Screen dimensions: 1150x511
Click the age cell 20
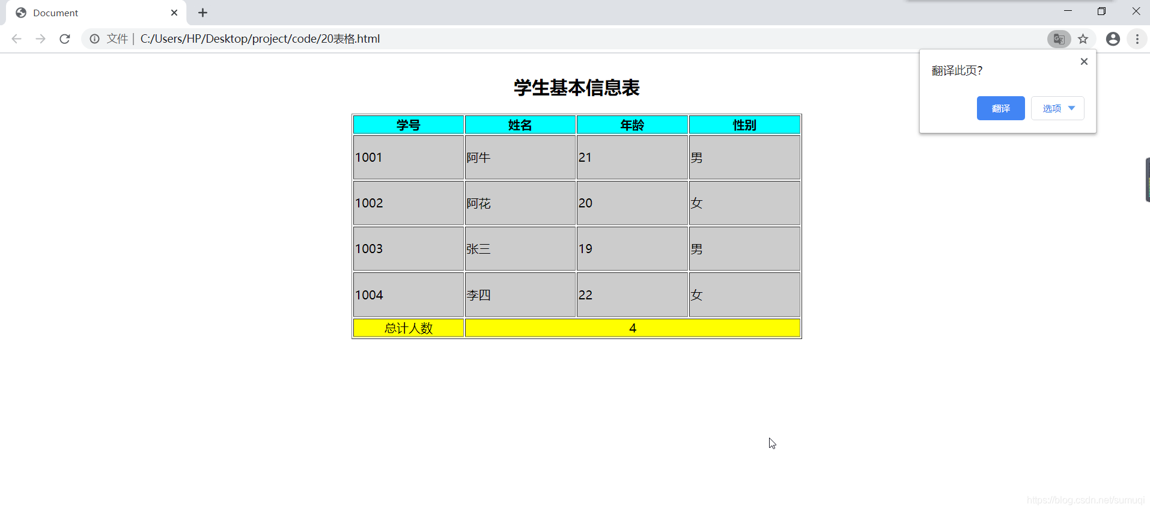[x=632, y=203]
